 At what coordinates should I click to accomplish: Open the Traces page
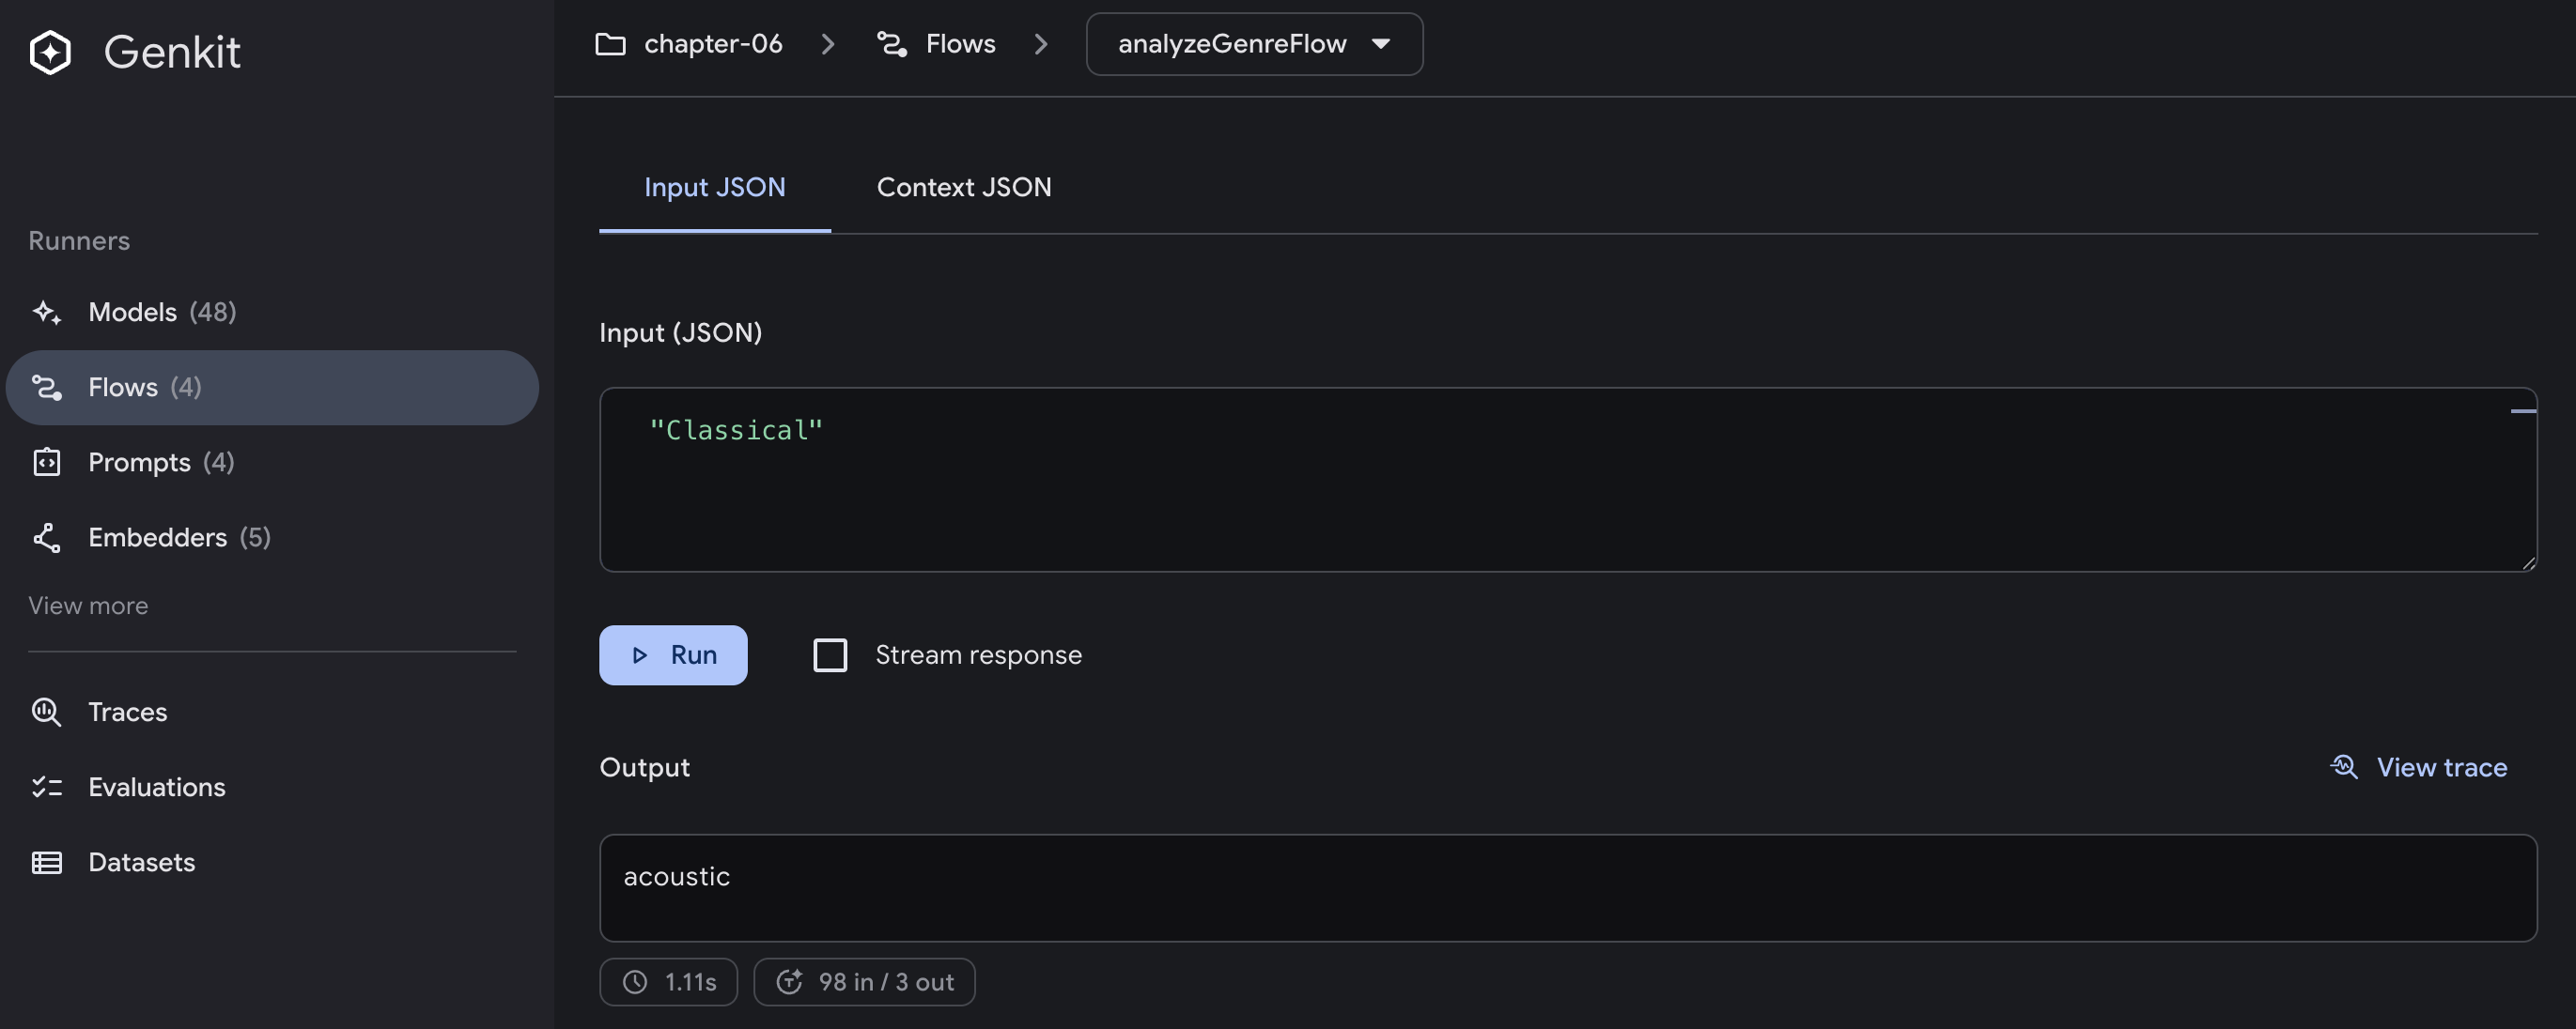[272, 713]
